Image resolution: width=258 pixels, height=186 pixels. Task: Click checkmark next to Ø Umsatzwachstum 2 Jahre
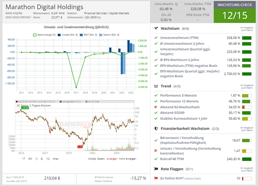pyautogui.click(x=156, y=44)
